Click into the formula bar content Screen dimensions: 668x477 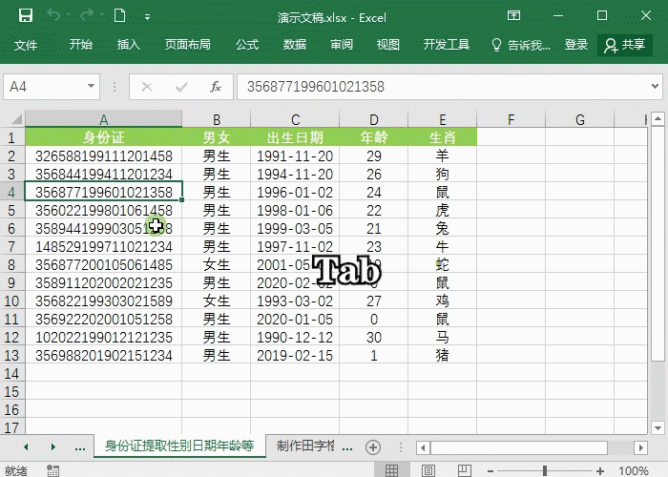pyautogui.click(x=443, y=87)
